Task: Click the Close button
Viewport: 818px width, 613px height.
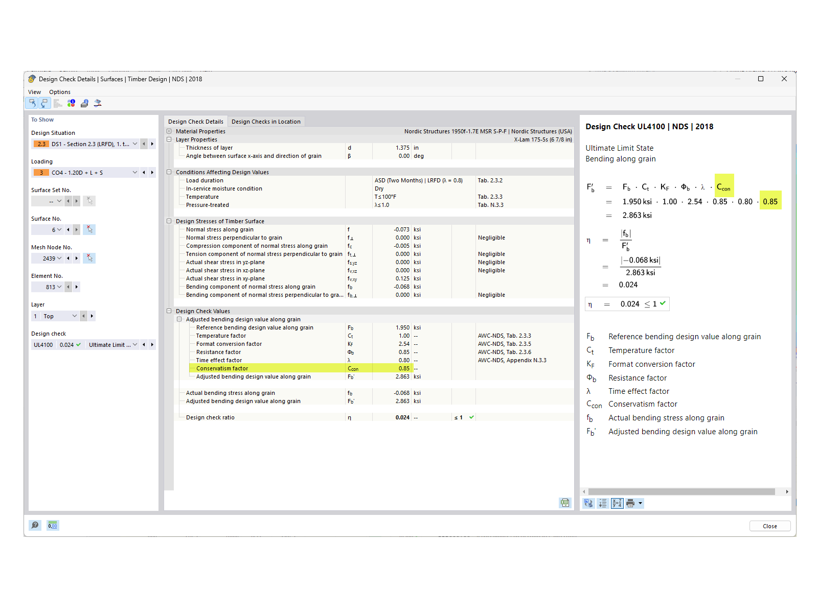Action: point(770,526)
